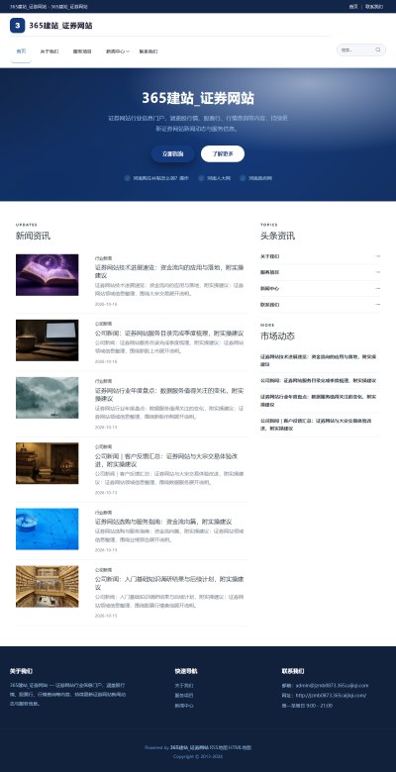Screen dimensions: 396x772
Task: Open news list article about 服务目录完成季度梳理
Action: click(x=169, y=334)
